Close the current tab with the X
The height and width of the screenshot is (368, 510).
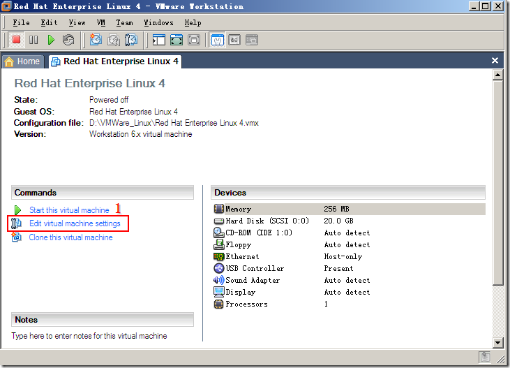pos(495,61)
